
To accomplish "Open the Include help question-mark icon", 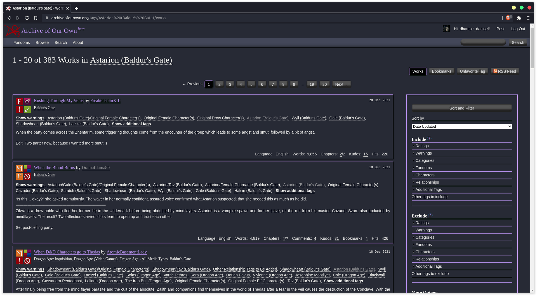I will [x=429, y=138].
